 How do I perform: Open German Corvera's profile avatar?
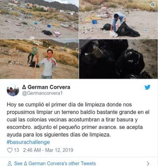(x=13, y=90)
